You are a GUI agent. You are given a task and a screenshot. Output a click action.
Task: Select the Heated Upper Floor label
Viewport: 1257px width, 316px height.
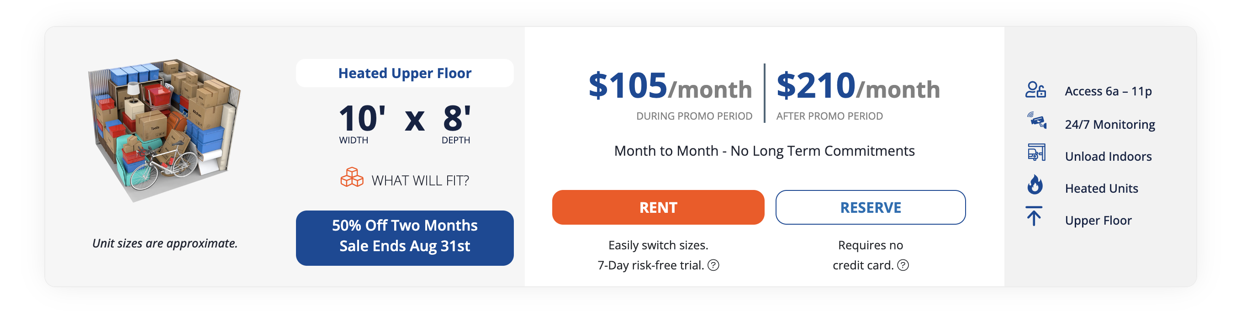[405, 73]
